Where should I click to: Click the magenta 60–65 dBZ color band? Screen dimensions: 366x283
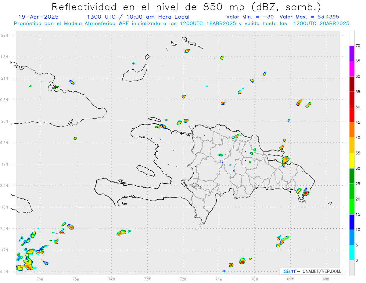pyautogui.click(x=352, y=69)
